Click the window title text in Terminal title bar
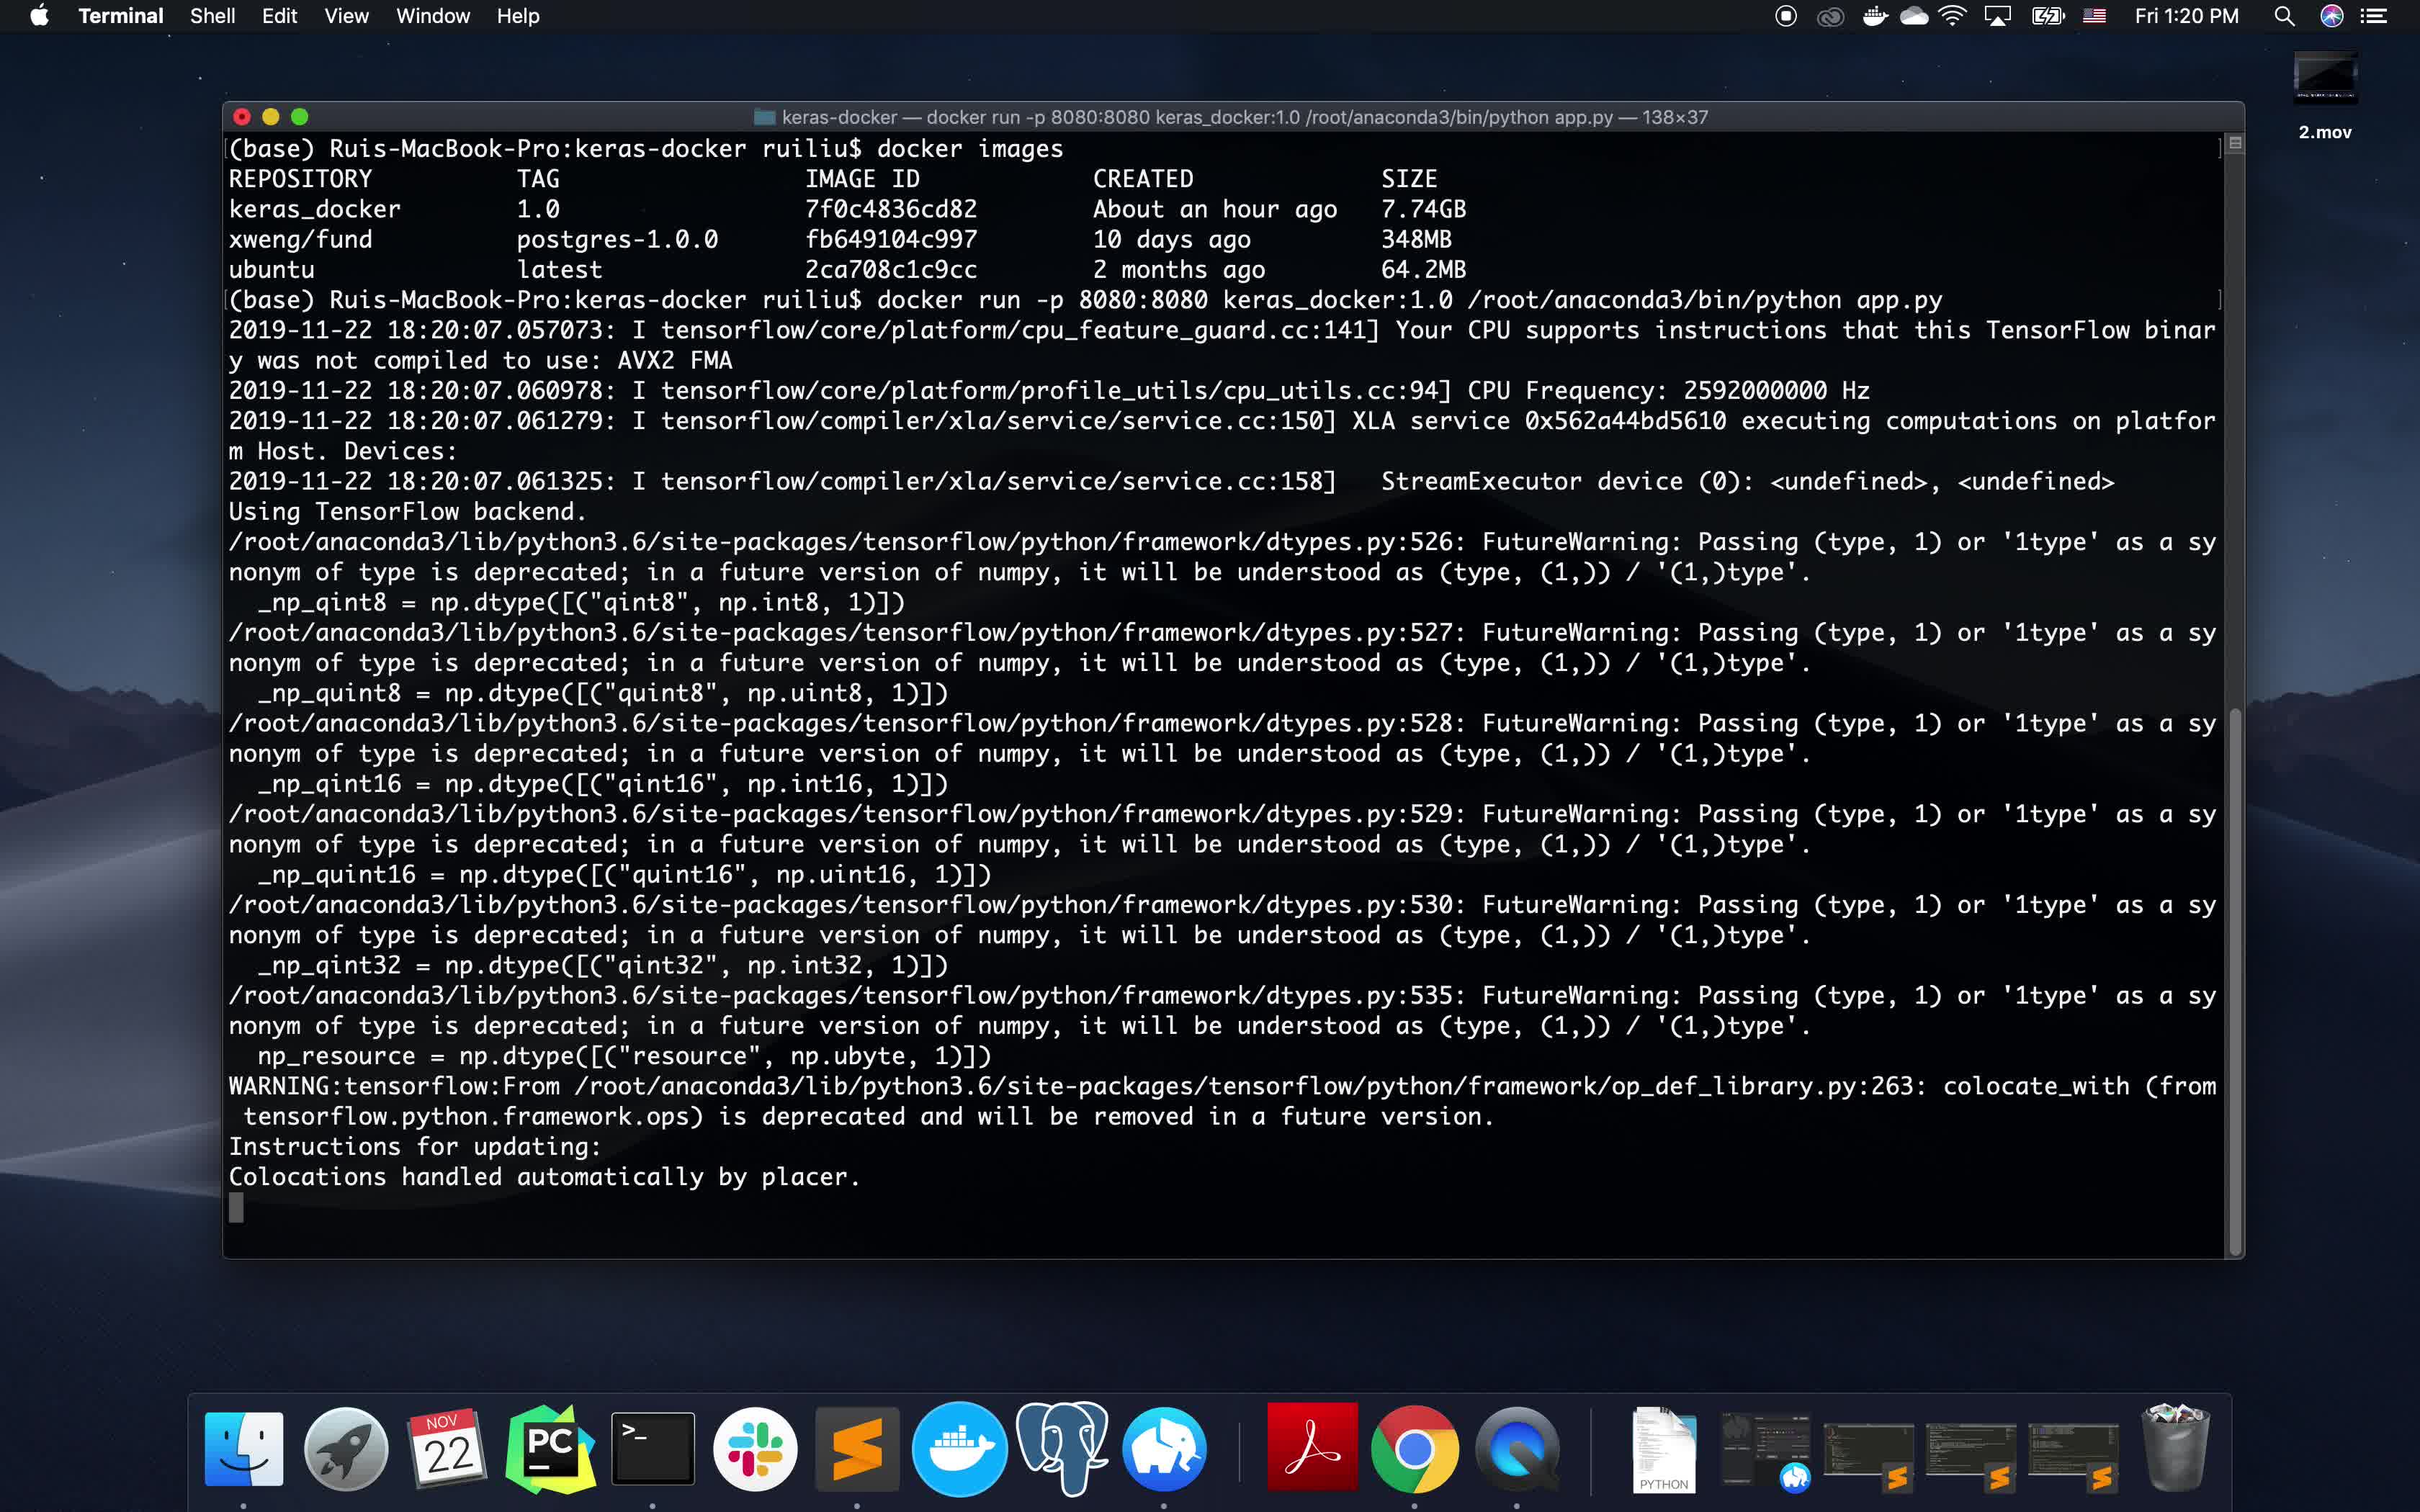Screen dimensions: 2420x1512 click(1244, 117)
